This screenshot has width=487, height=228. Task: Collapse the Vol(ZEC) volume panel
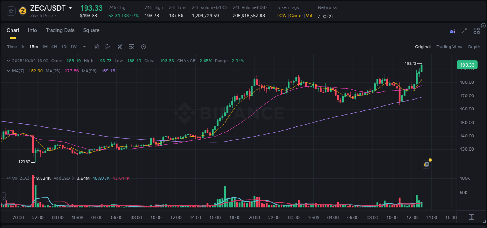coord(8,178)
